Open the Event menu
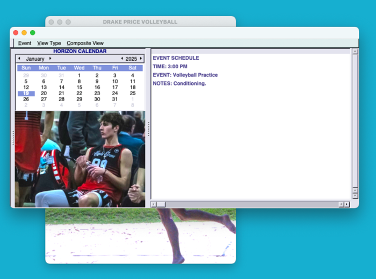The width and height of the screenshot is (376, 279). coord(25,43)
